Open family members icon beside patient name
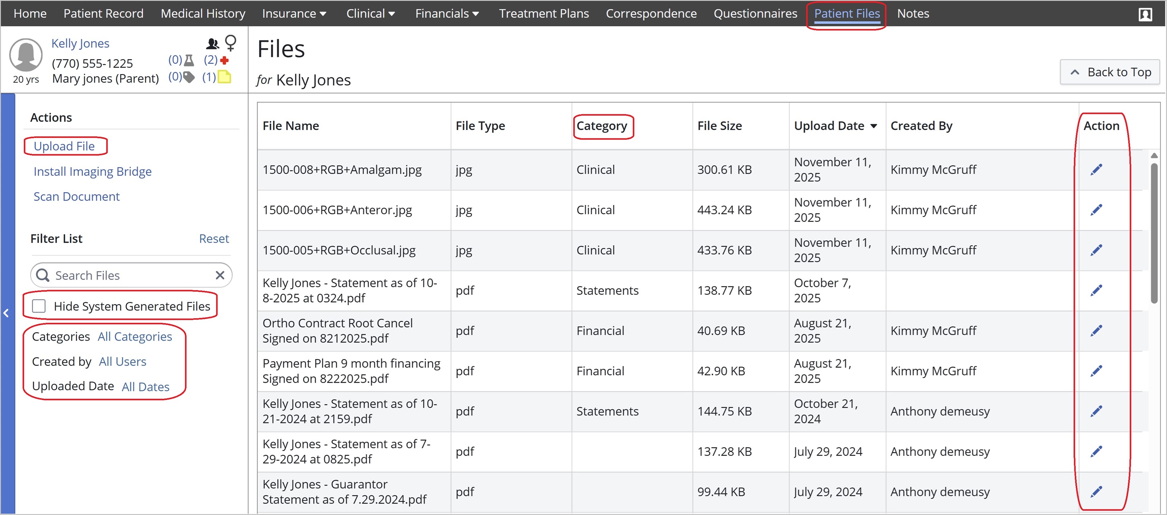Image resolution: width=1167 pixels, height=515 pixels. pyautogui.click(x=212, y=43)
